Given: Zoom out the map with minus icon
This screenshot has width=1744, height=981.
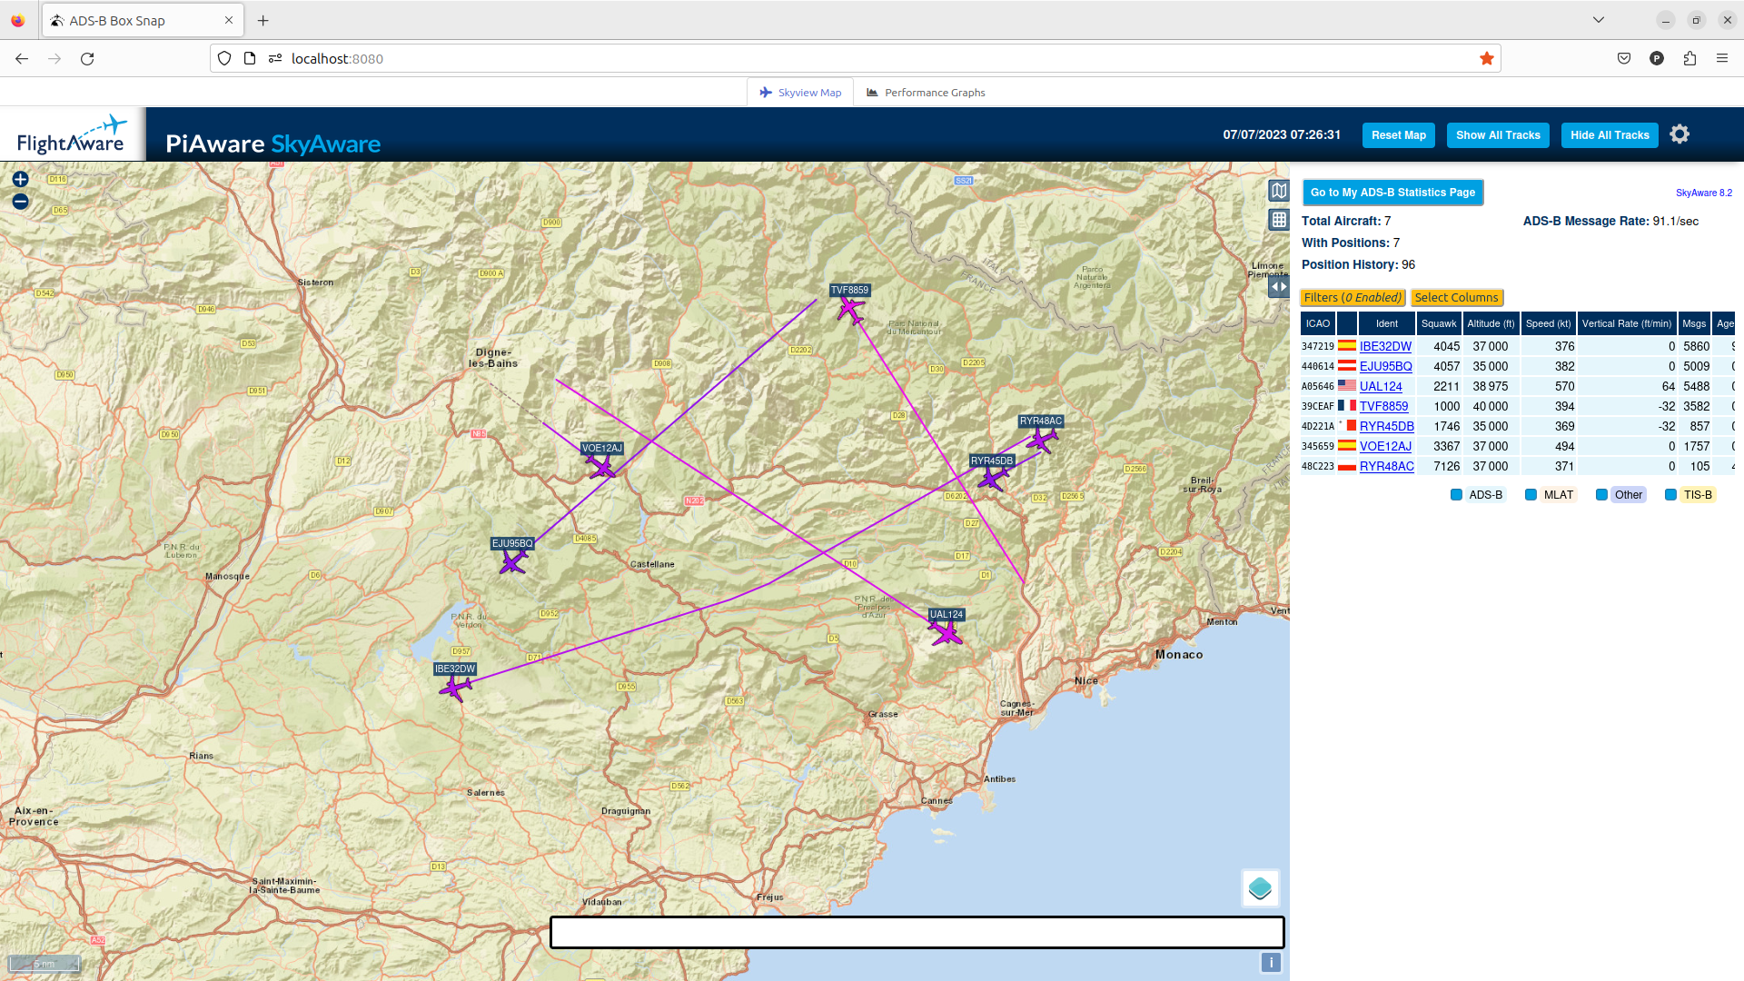Looking at the screenshot, I should tap(20, 202).
